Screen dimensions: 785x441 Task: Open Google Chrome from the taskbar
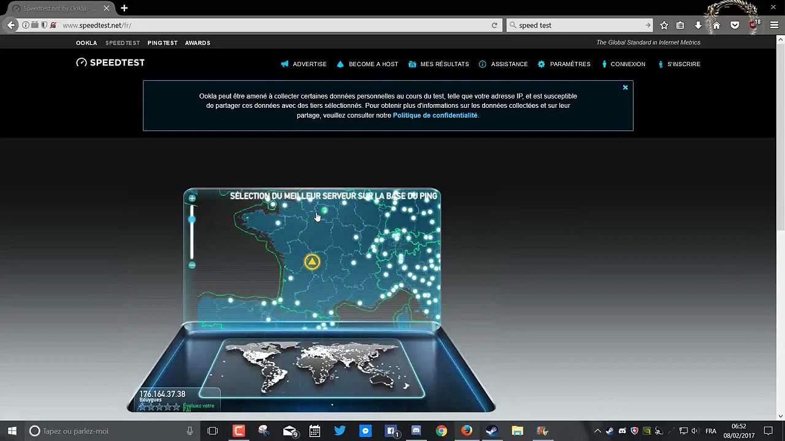pyautogui.click(x=441, y=431)
